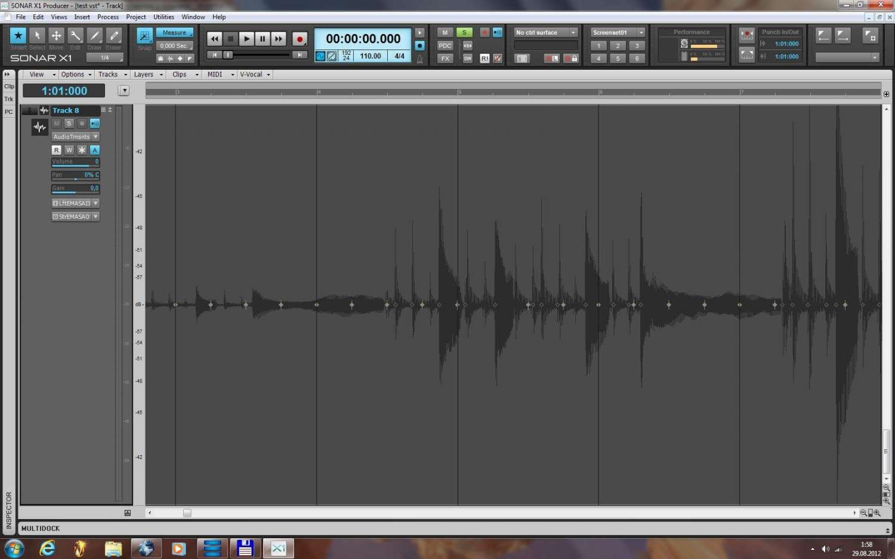Click Internet Explorer in the taskbar
Image resolution: width=895 pixels, height=559 pixels.
pos(47,548)
